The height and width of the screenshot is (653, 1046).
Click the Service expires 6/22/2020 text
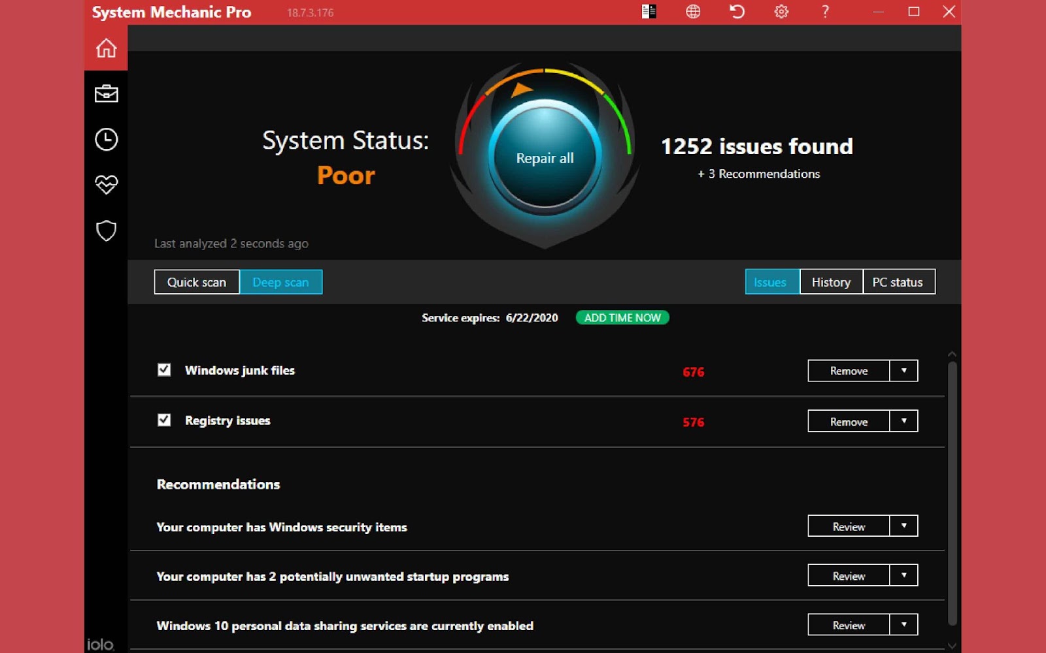[490, 318]
